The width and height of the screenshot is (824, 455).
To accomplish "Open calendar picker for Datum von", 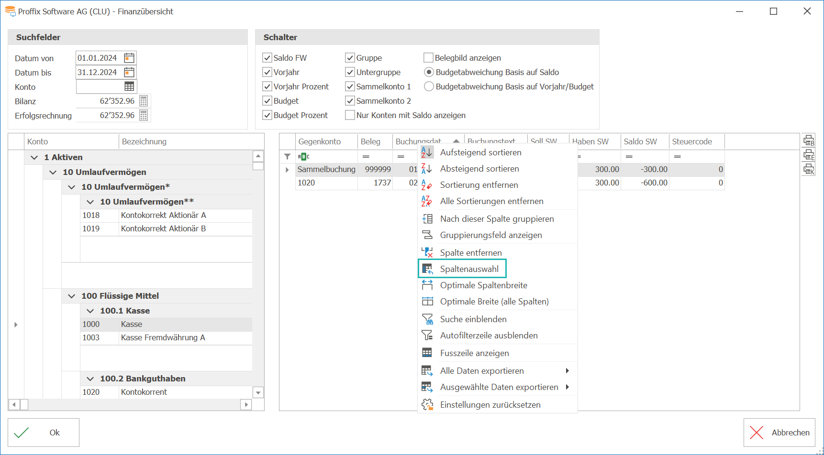I will click(129, 58).
